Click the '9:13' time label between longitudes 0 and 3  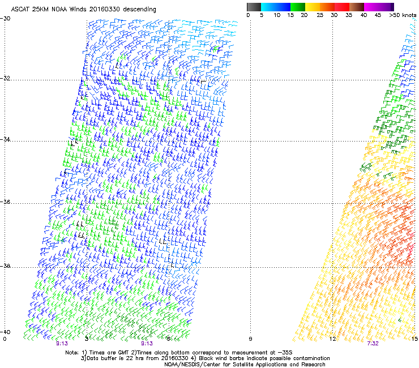pos(62,344)
